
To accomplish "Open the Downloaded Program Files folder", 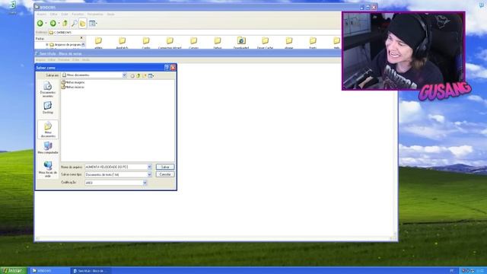I will pyautogui.click(x=241, y=43).
